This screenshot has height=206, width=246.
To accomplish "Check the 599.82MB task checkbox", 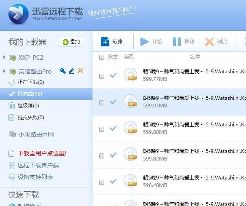I will (x=102, y=156).
